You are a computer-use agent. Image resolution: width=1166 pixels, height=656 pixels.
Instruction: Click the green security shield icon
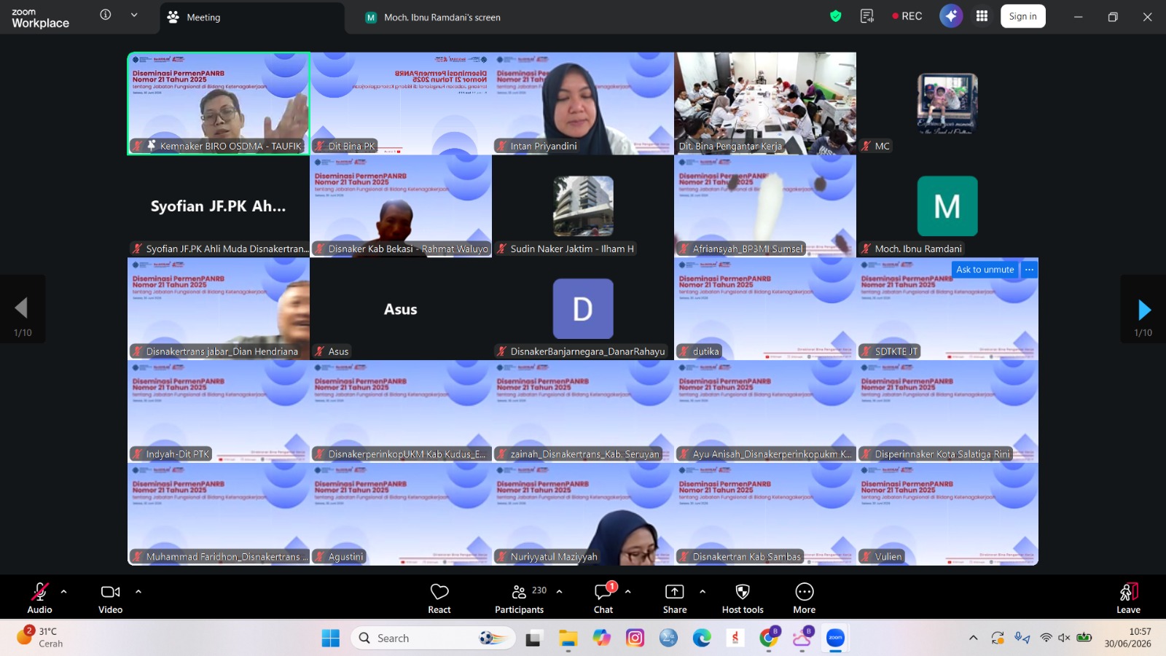pyautogui.click(x=836, y=16)
